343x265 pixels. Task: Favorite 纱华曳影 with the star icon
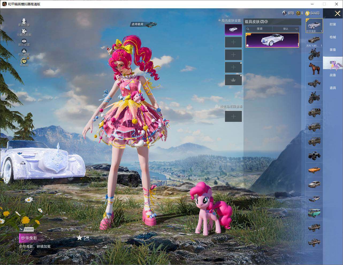coord(79,237)
